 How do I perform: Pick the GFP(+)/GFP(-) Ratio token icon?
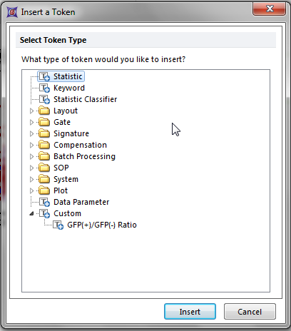point(58,225)
